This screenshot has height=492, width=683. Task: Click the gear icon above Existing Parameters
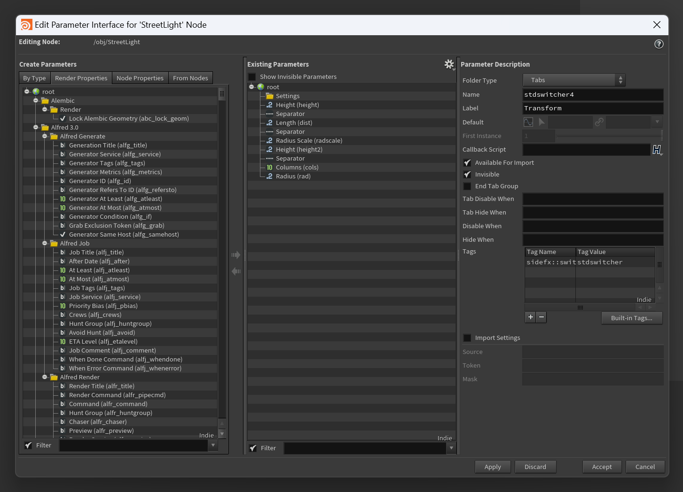click(x=449, y=64)
